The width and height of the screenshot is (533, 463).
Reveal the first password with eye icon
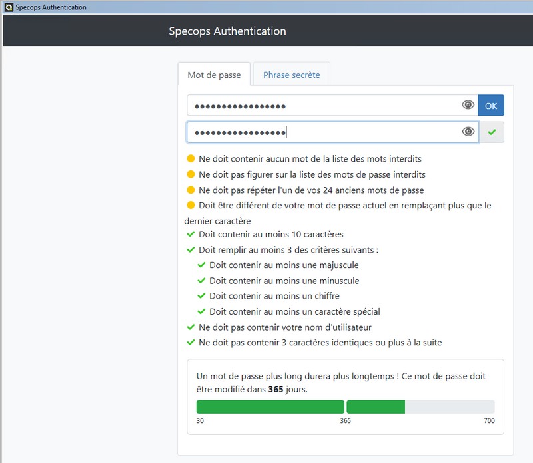pos(468,105)
